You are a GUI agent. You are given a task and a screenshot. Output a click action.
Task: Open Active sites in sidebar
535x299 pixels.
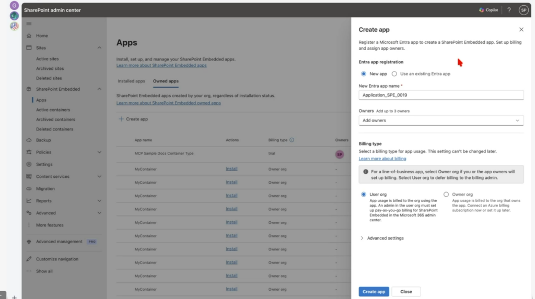tap(48, 58)
